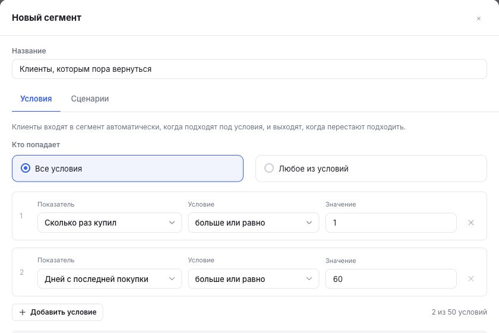This screenshot has width=499, height=333.
Task: Select the Любое из условий radio option
Action: (x=371, y=169)
